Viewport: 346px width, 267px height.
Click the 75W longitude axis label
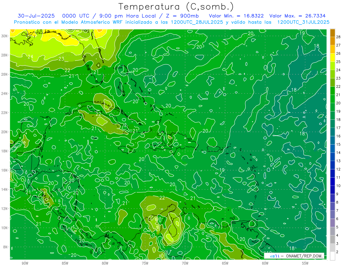coord(145,263)
